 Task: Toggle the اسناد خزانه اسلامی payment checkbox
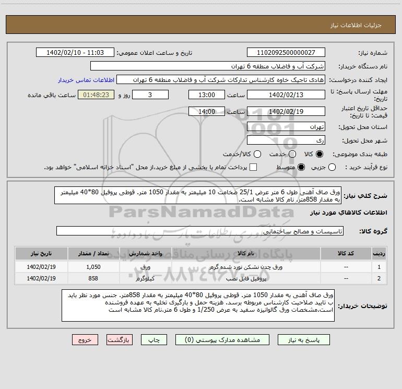pos(253,167)
